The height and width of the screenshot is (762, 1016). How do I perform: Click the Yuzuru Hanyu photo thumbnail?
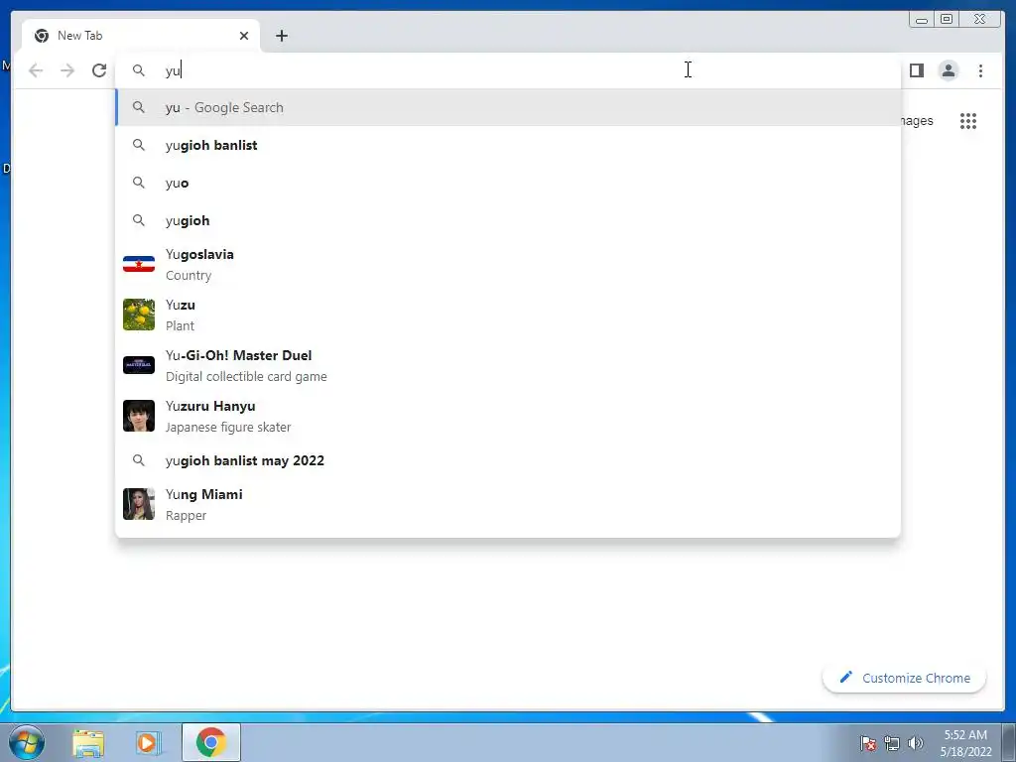click(x=139, y=416)
